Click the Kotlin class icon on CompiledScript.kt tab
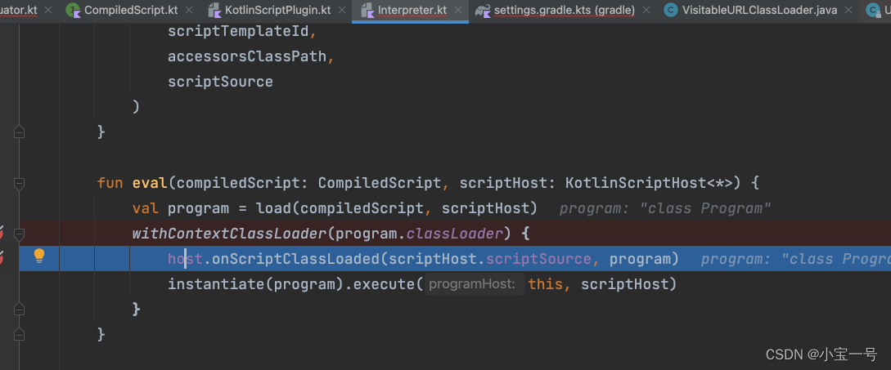Screen dimensions: 891x370 (73, 10)
